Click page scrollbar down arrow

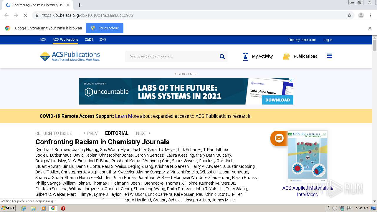pos(375,201)
